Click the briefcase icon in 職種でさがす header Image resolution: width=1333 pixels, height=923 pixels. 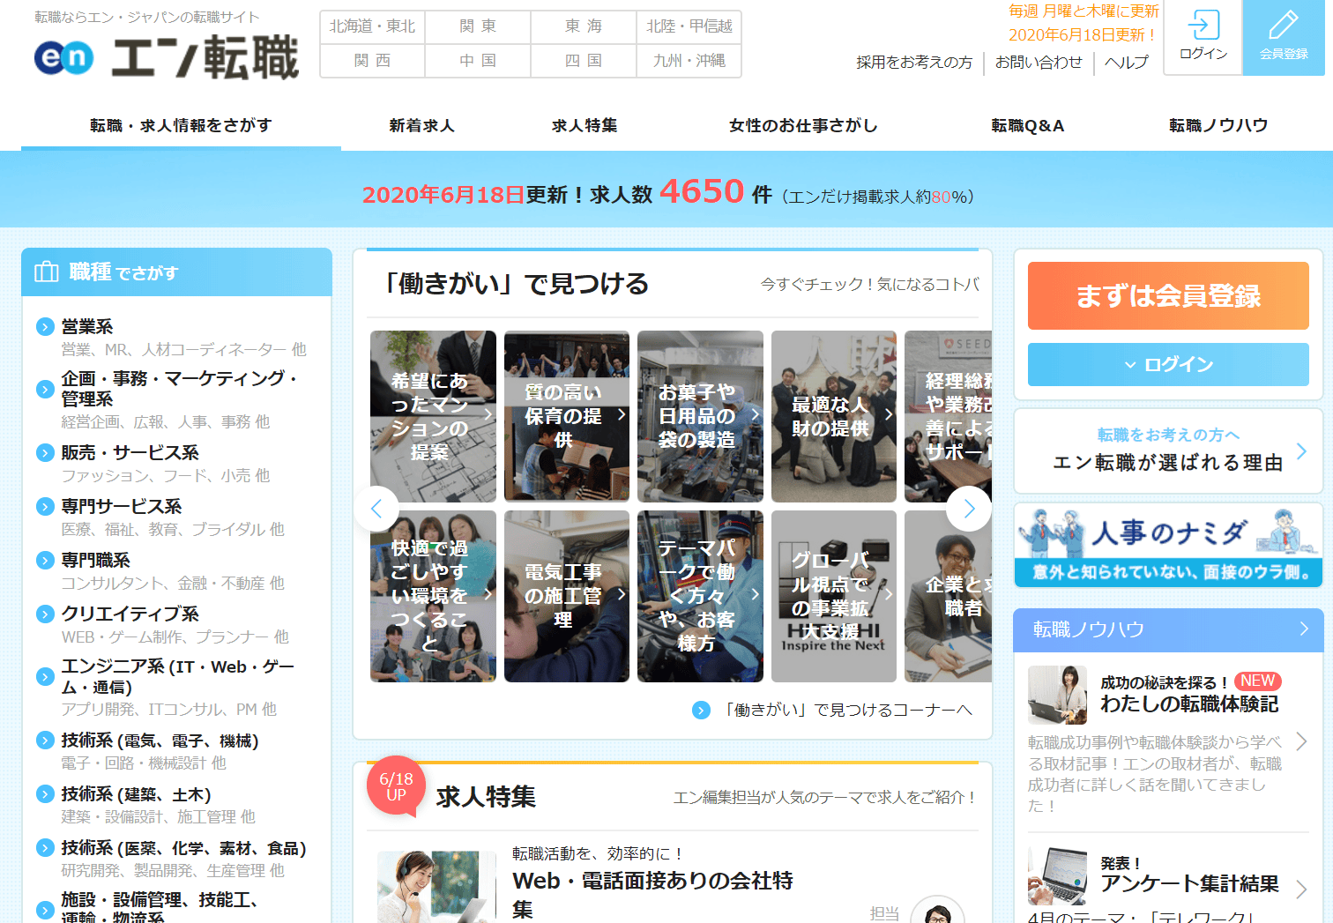coord(46,272)
